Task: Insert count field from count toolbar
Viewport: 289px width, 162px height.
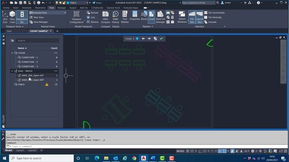Action: tap(155, 39)
